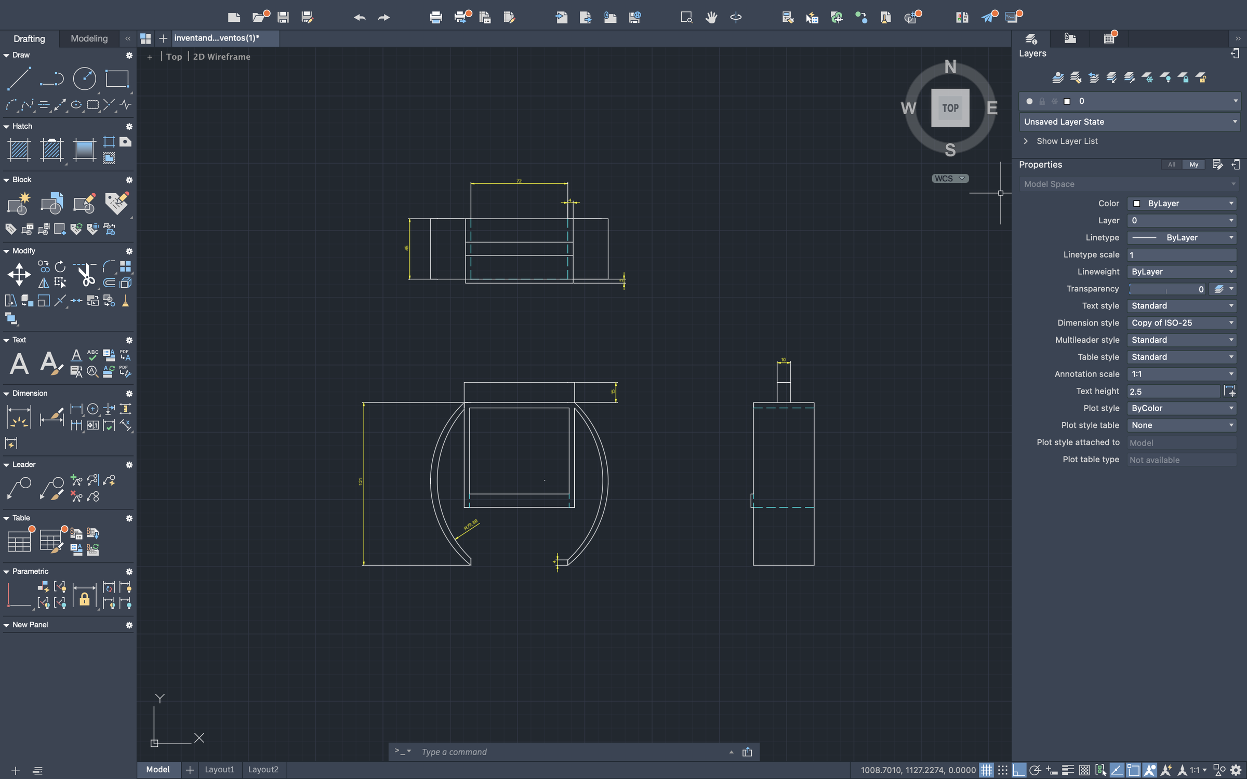Click the Pan hand tool
This screenshot has width=1247, height=779.
pos(711,17)
